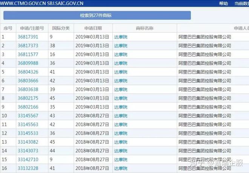Open registration number 36809988
This screenshot has width=249, height=173.
pos(28,63)
